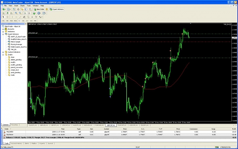Select the crosshair tool

[8, 17]
